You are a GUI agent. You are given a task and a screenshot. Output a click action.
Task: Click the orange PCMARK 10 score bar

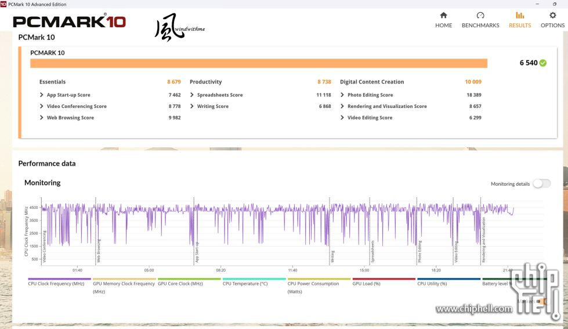[x=259, y=63]
